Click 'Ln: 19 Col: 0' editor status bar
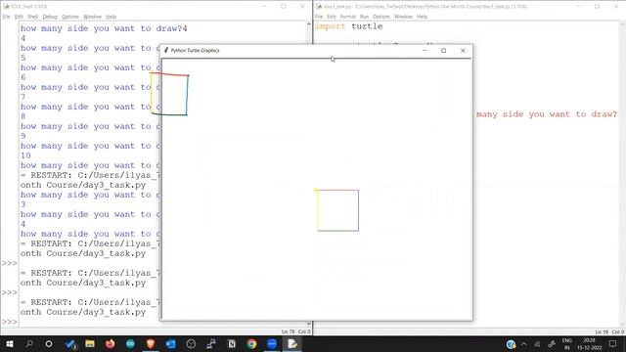Screen dimensions: 626x352 click(x=609, y=331)
